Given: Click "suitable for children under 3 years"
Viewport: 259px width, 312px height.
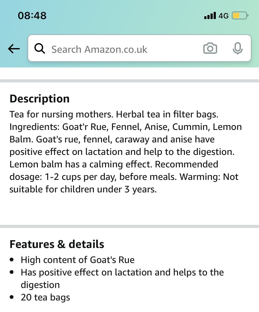Looking at the screenshot, I should [83, 189].
